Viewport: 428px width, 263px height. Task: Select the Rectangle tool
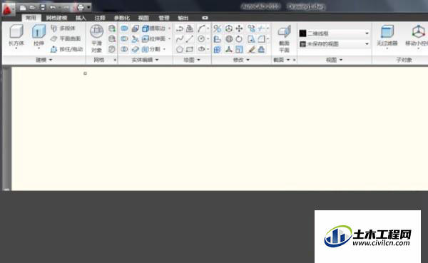coord(190,49)
